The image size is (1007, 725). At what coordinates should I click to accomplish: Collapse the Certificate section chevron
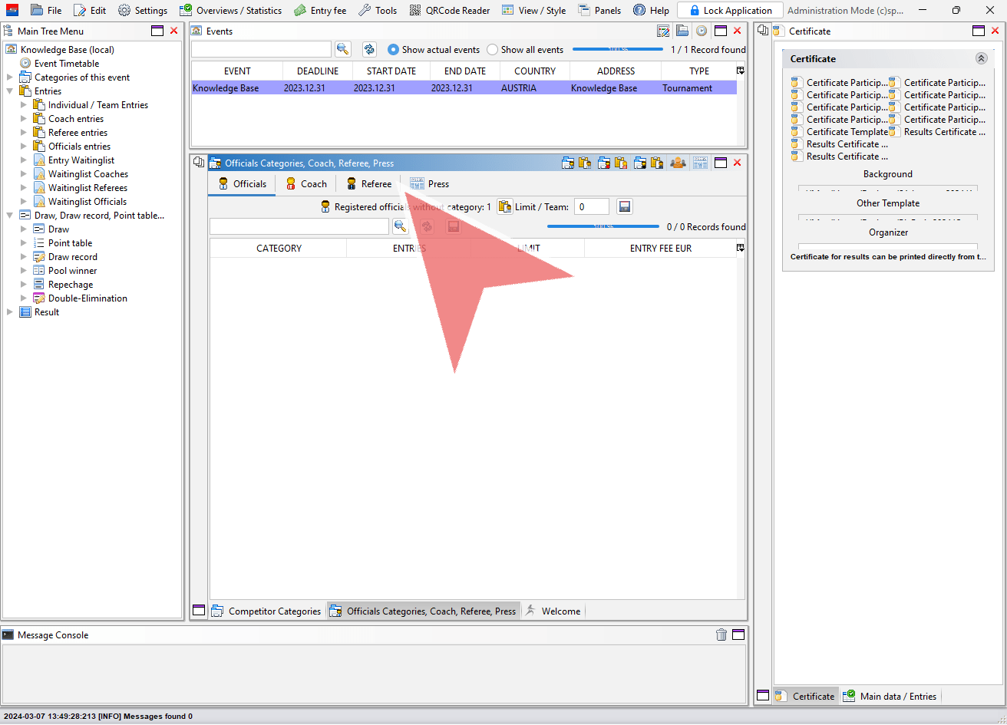coord(981,58)
